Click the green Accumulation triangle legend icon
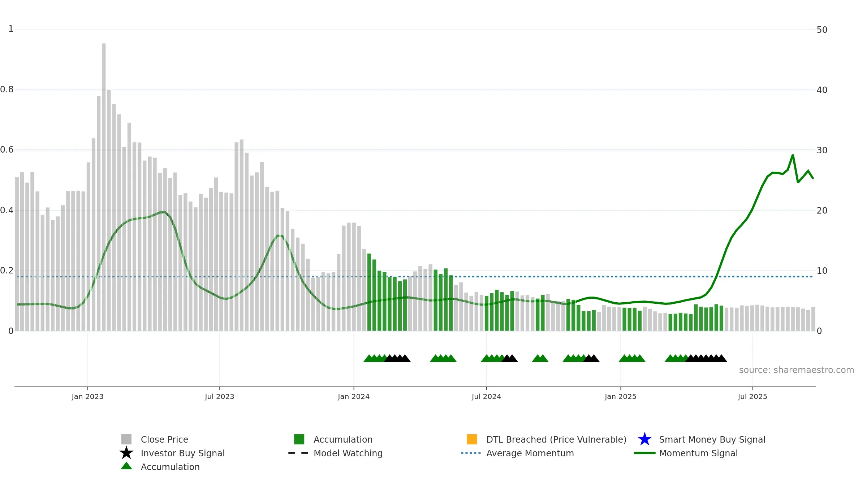The width and height of the screenshot is (867, 487). 126,466
